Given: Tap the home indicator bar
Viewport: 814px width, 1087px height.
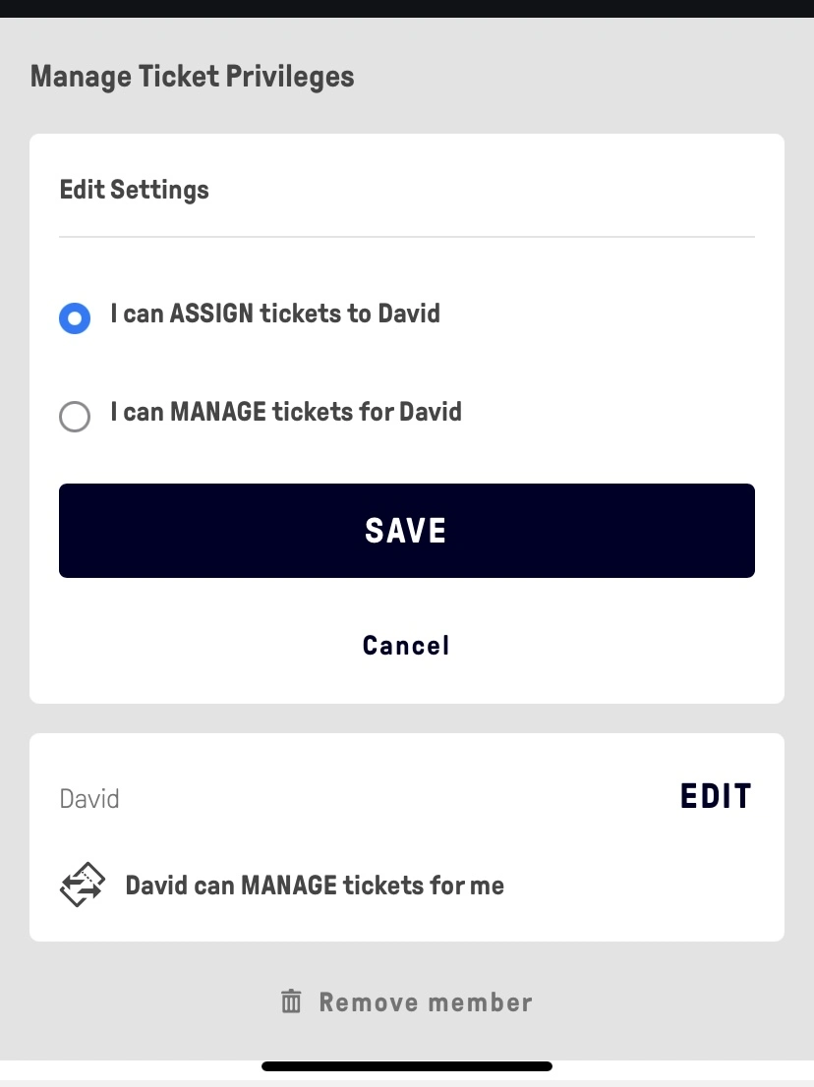Looking at the screenshot, I should 407,1066.
